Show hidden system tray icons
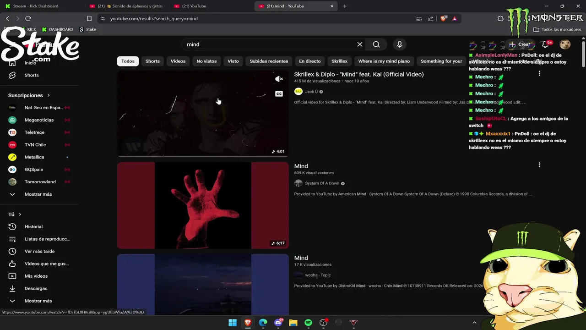The height and width of the screenshot is (330, 586). [x=474, y=323]
